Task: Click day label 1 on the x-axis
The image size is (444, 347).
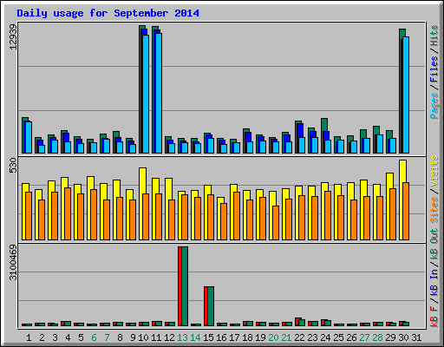Action: coord(29,337)
